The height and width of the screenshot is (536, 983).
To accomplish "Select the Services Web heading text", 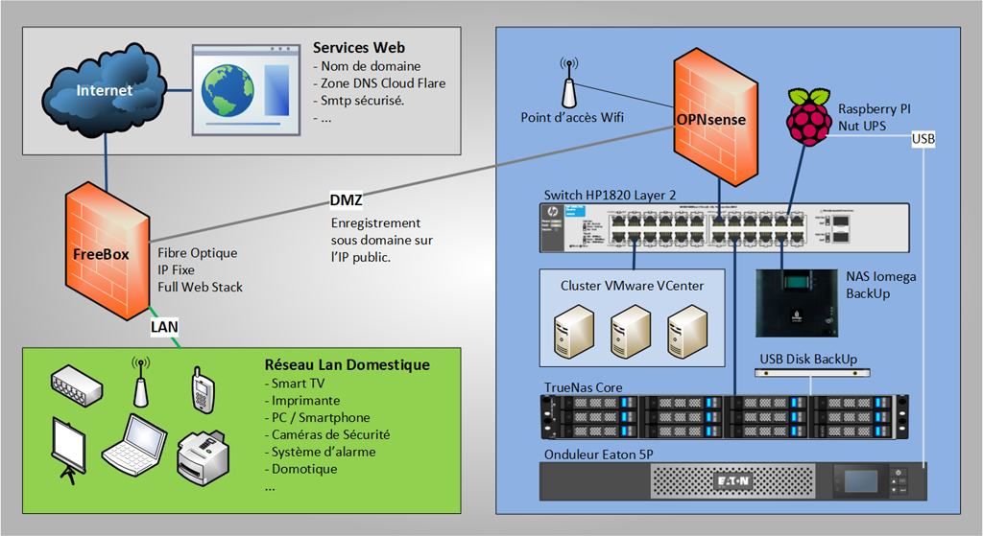I will tap(359, 47).
